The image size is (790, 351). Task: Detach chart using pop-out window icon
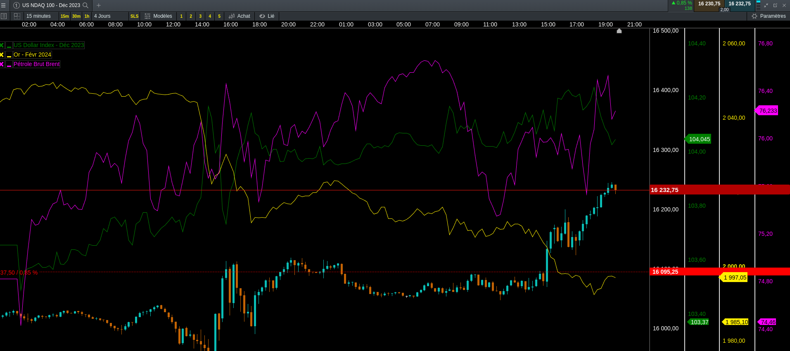[x=775, y=5]
